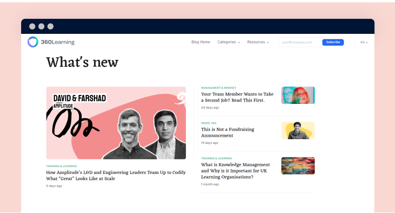The height and width of the screenshot is (213, 395).
Task: Open This is Not a Fundraising Announcement article
Action: pyautogui.click(x=227, y=132)
